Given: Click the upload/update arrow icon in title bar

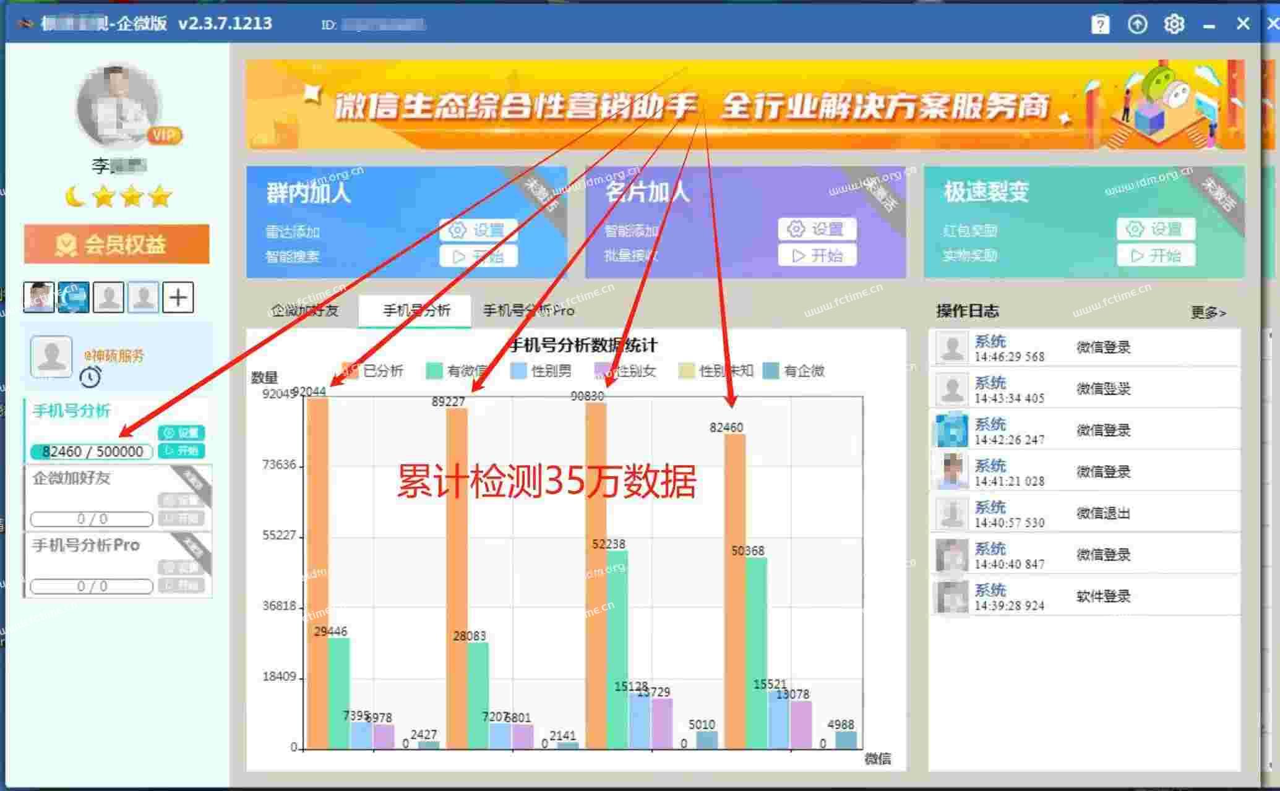Looking at the screenshot, I should coord(1137,24).
